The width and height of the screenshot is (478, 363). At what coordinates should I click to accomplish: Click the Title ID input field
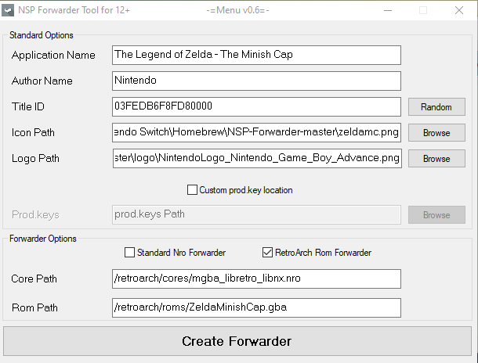[x=256, y=107]
